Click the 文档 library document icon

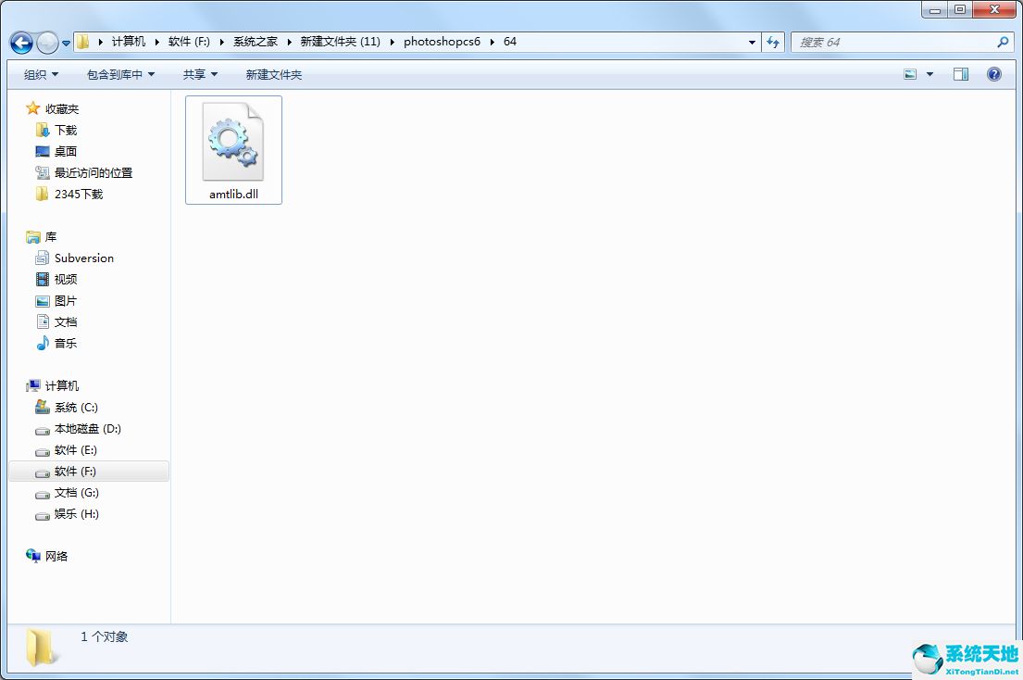(x=43, y=321)
